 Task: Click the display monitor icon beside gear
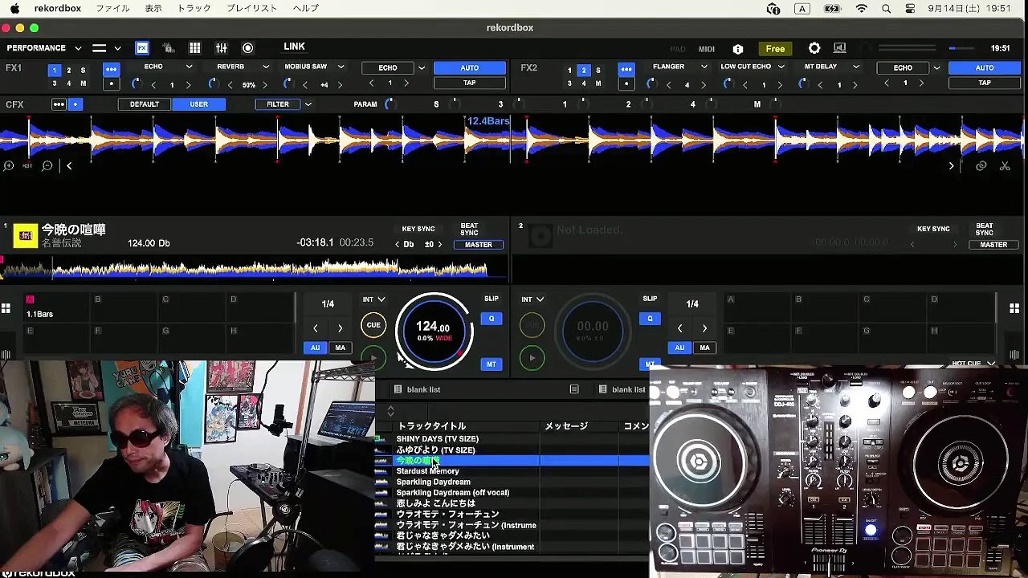839,48
